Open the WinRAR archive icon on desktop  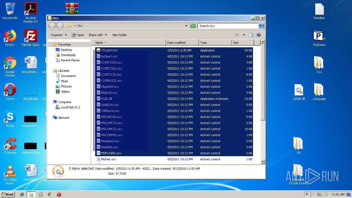coord(72,8)
